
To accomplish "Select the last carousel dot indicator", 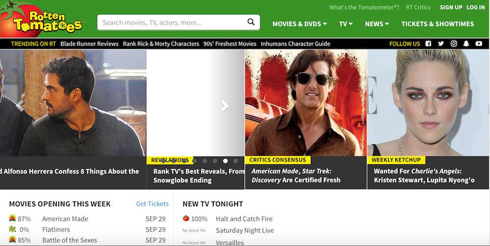I will [236, 160].
